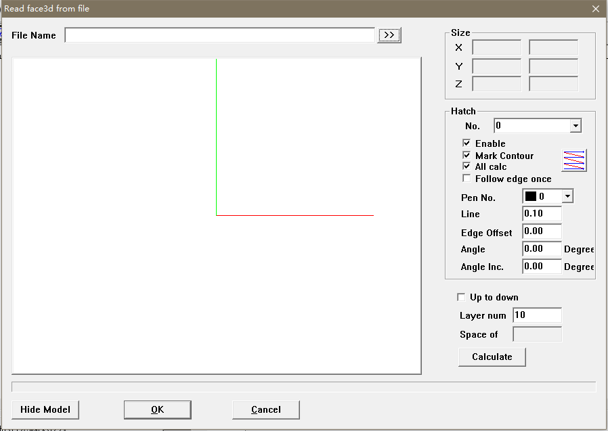
Task: Enable Follow edge once checkbox
Action: (x=466, y=179)
